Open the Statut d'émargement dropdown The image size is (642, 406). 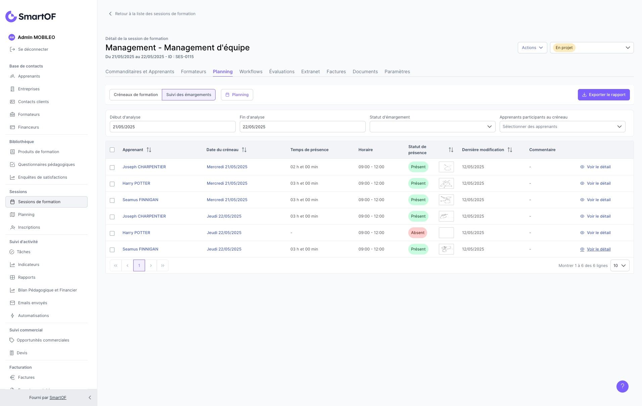pyautogui.click(x=432, y=127)
